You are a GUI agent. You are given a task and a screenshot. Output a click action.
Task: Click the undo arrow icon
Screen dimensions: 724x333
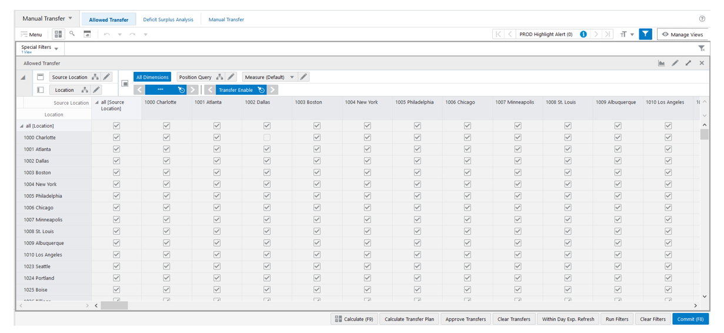point(106,34)
